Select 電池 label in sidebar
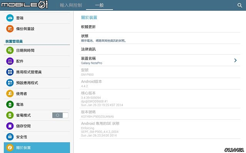246x153 pixels. coord(20,104)
